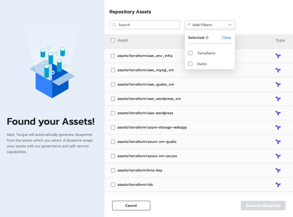
Task: Enable the Helm filter checkbox
Action: point(190,64)
